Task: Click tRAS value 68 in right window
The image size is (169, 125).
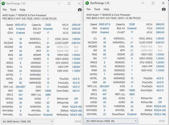Action: [104, 54]
